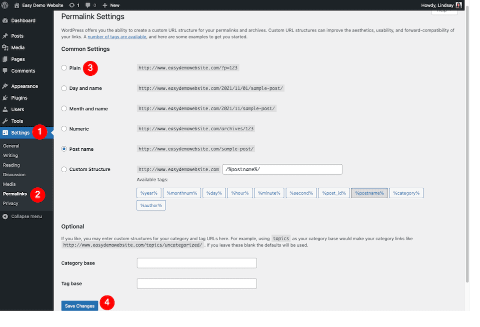Click the Save Changes button
The width and height of the screenshot is (480, 327).
(x=79, y=306)
